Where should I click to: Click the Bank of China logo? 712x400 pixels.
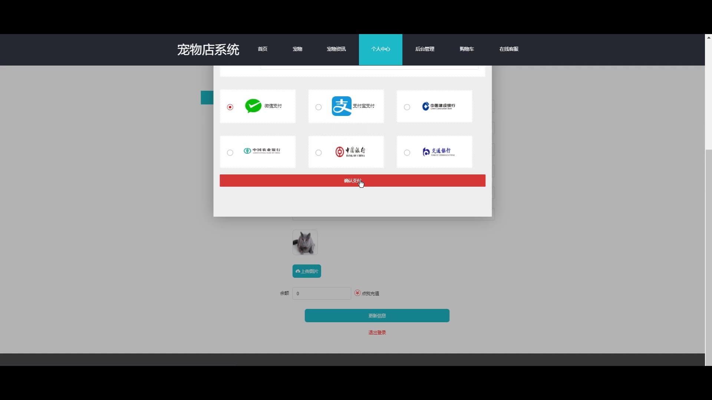(x=350, y=151)
